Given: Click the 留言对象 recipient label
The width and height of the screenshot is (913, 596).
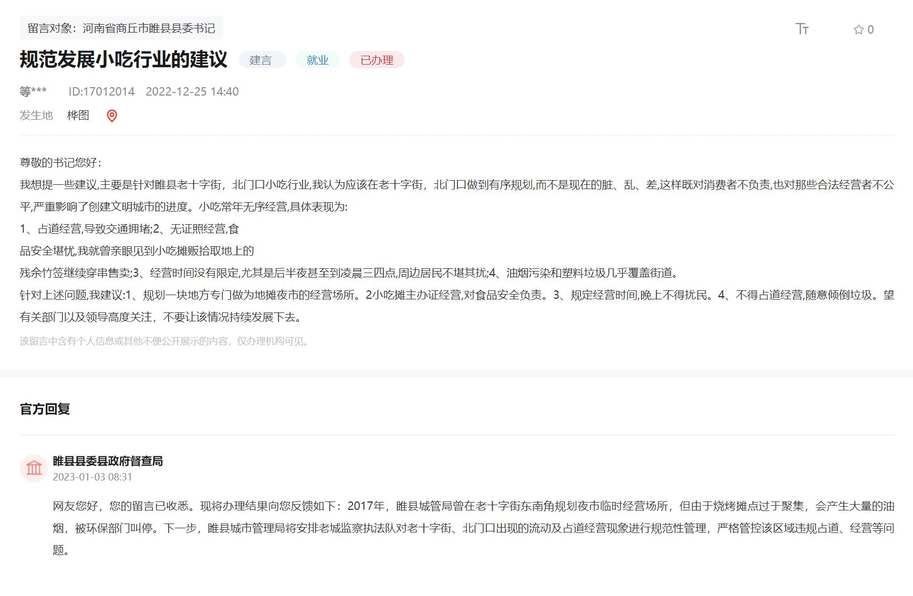Looking at the screenshot, I should pos(121,28).
